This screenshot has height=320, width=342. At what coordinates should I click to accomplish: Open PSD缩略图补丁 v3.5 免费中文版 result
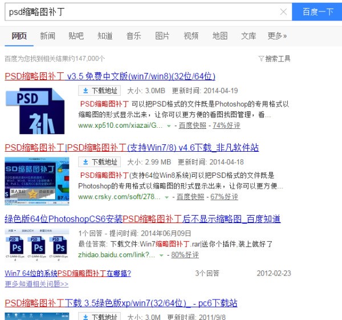click(110, 76)
